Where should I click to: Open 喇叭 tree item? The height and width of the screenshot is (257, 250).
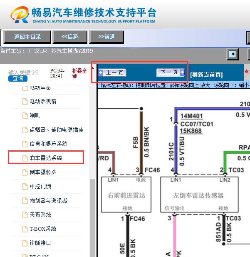click(x=35, y=115)
